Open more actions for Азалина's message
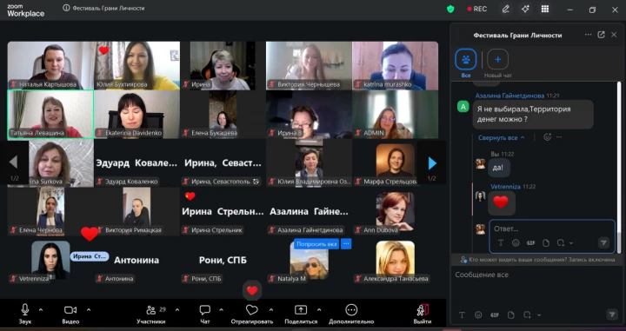 [559, 137]
